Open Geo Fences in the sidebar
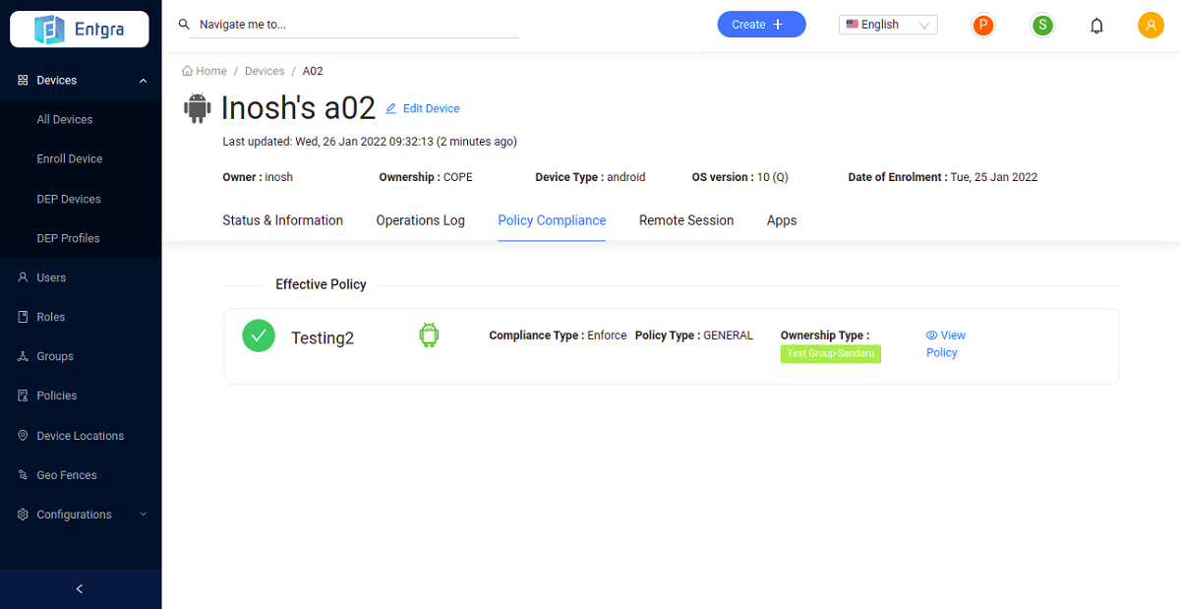Viewport: 1180px width, 609px height. [x=68, y=475]
